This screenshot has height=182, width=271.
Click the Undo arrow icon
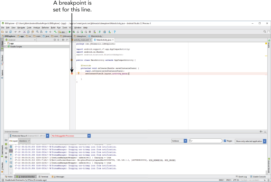pos(16,32)
